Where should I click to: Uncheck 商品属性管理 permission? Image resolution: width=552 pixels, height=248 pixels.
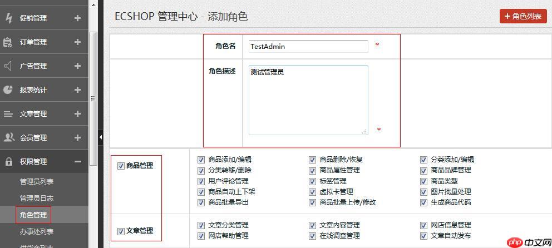[x=312, y=171]
